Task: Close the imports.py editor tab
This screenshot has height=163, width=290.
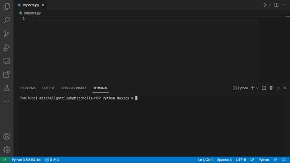Action: click(43, 5)
